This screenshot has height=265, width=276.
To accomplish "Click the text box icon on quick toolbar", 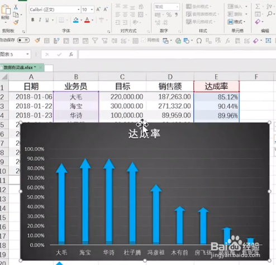I will (x=268, y=40).
